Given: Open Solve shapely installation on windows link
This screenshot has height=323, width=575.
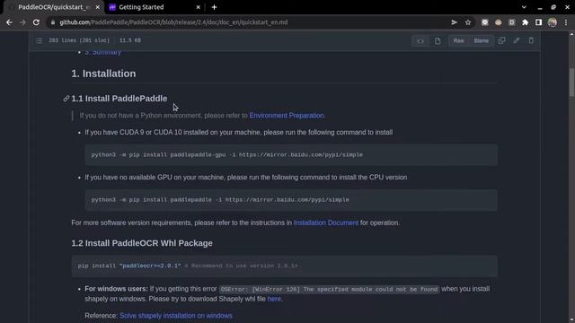Looking at the screenshot, I should 176,316.
